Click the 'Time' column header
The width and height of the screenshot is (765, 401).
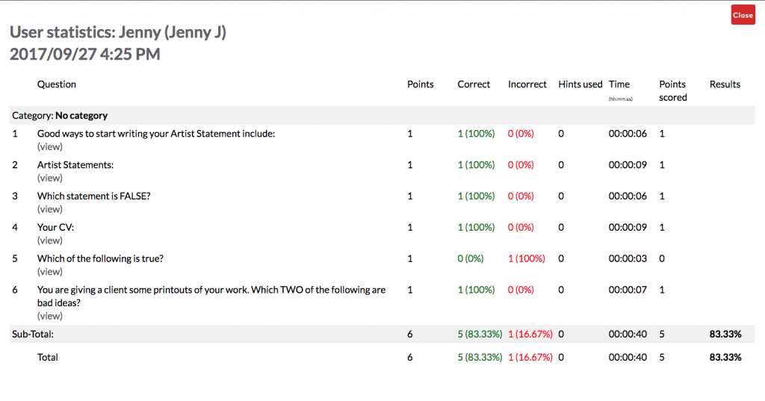point(619,84)
